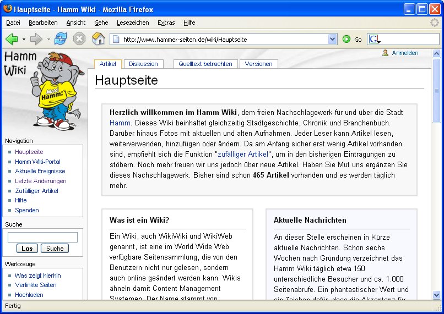
Task: Click the wiki Suche text field
Action: (x=42, y=238)
